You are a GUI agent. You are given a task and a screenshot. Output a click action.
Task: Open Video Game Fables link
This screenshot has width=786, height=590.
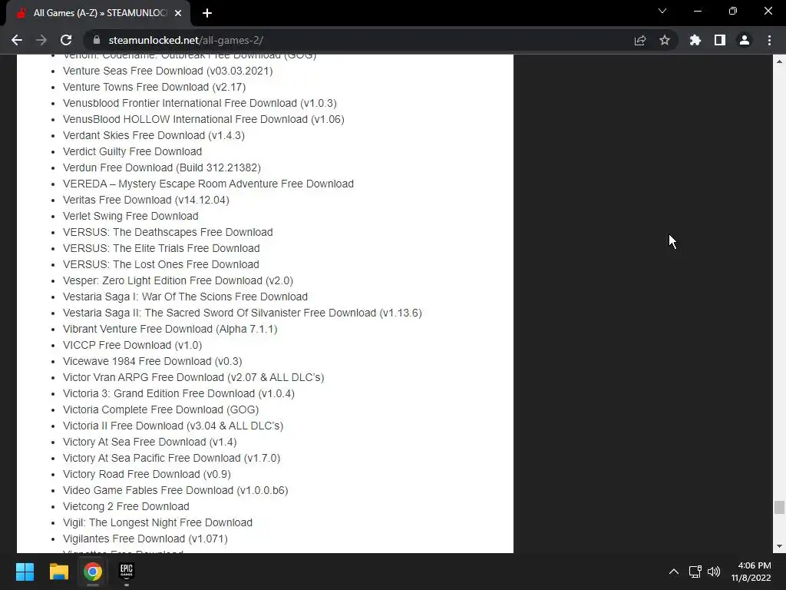point(176,490)
